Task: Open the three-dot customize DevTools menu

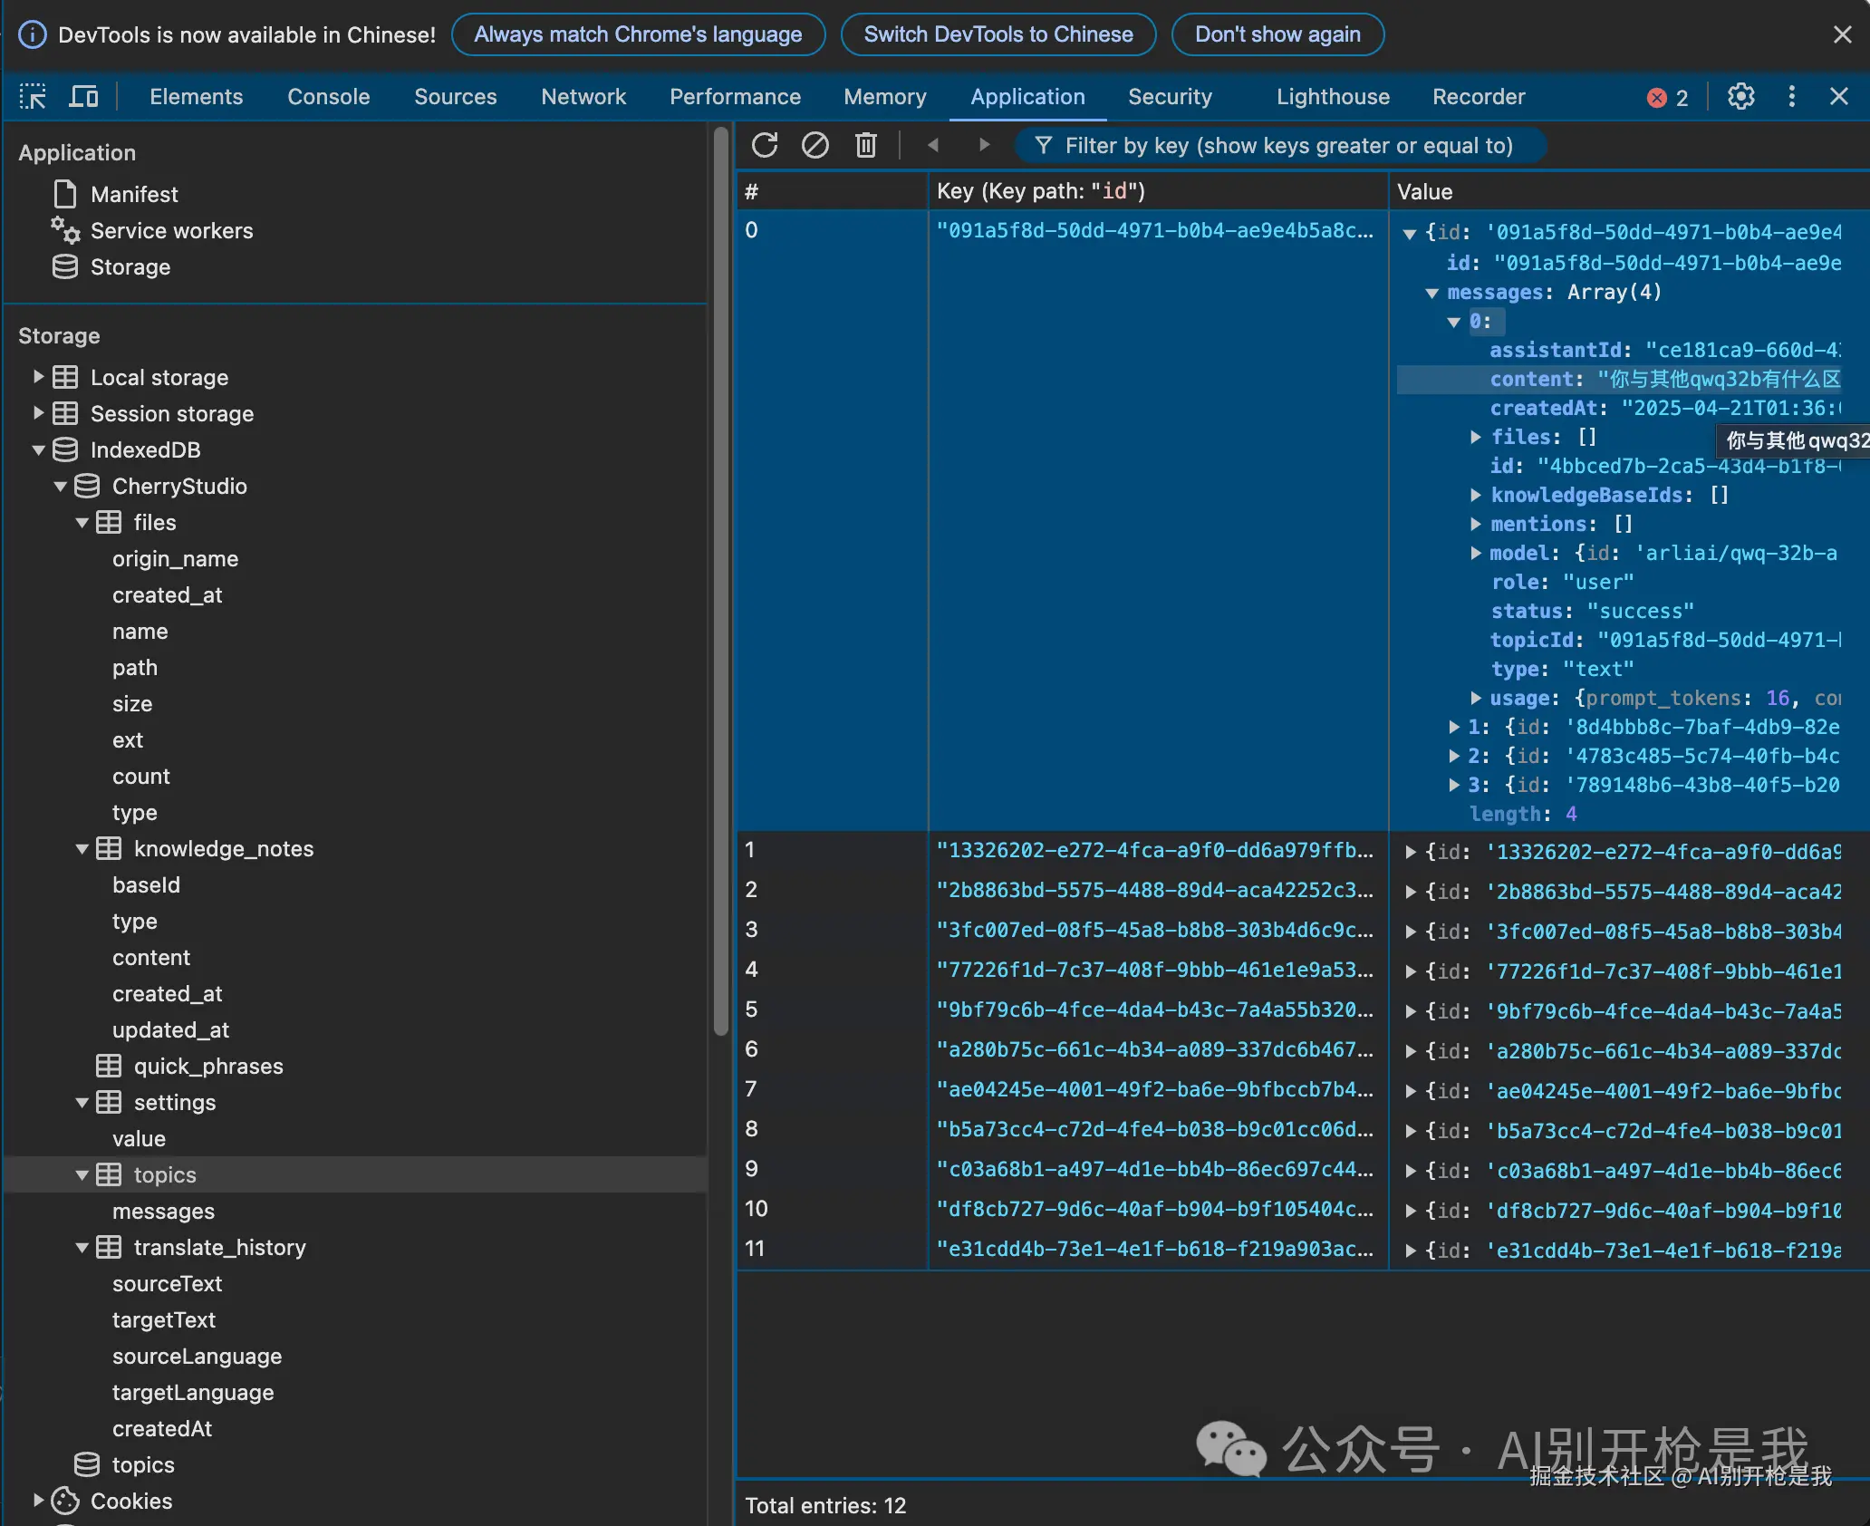Action: [x=1791, y=96]
